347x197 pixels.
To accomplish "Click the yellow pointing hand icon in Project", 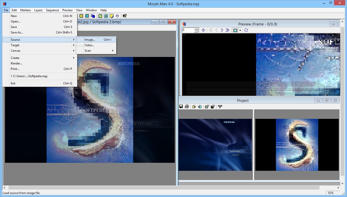I will point(194,107).
